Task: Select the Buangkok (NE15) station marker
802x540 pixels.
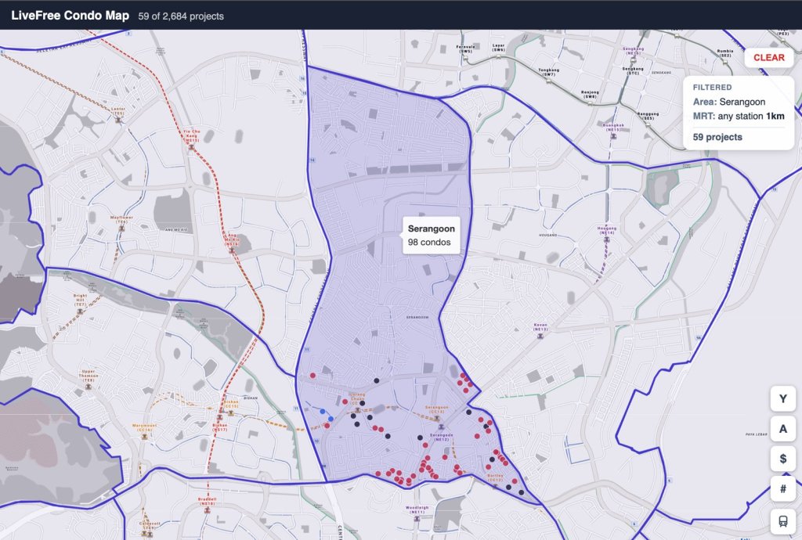Action: (613, 136)
